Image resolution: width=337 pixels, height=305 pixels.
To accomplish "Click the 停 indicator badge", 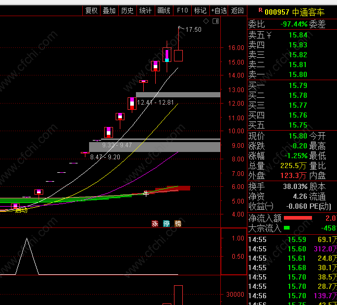I will pos(166,224).
